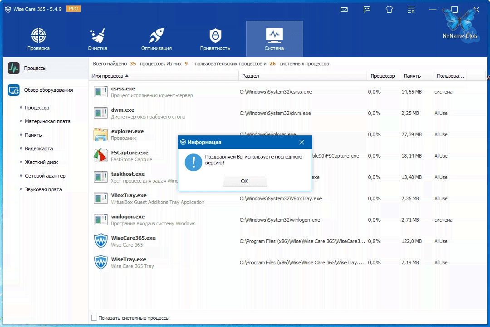Viewport: 490px width, 327px height.
Task: Click the Wise Care 365 shield logo
Action: [8, 10]
